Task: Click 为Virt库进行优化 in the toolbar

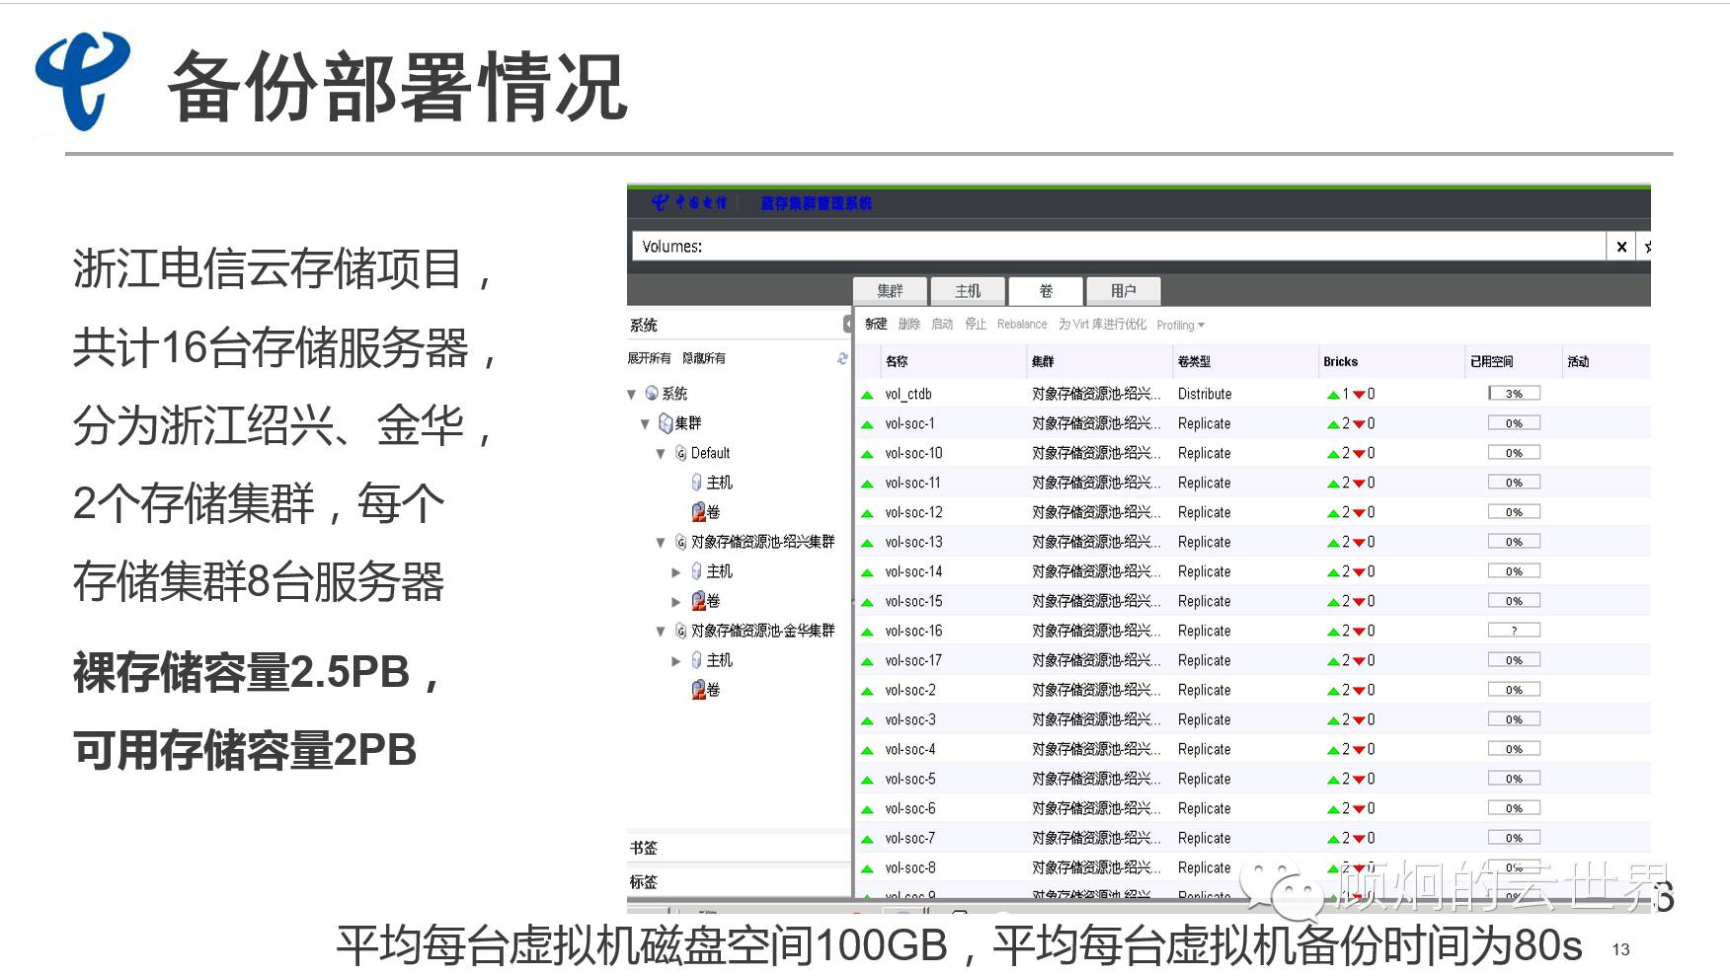Action: (1102, 324)
